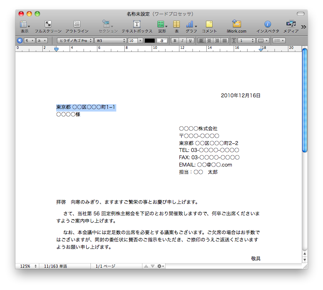This screenshot has height=290, width=323.
Task: Share document via iWork.com icon
Action: coord(236,24)
